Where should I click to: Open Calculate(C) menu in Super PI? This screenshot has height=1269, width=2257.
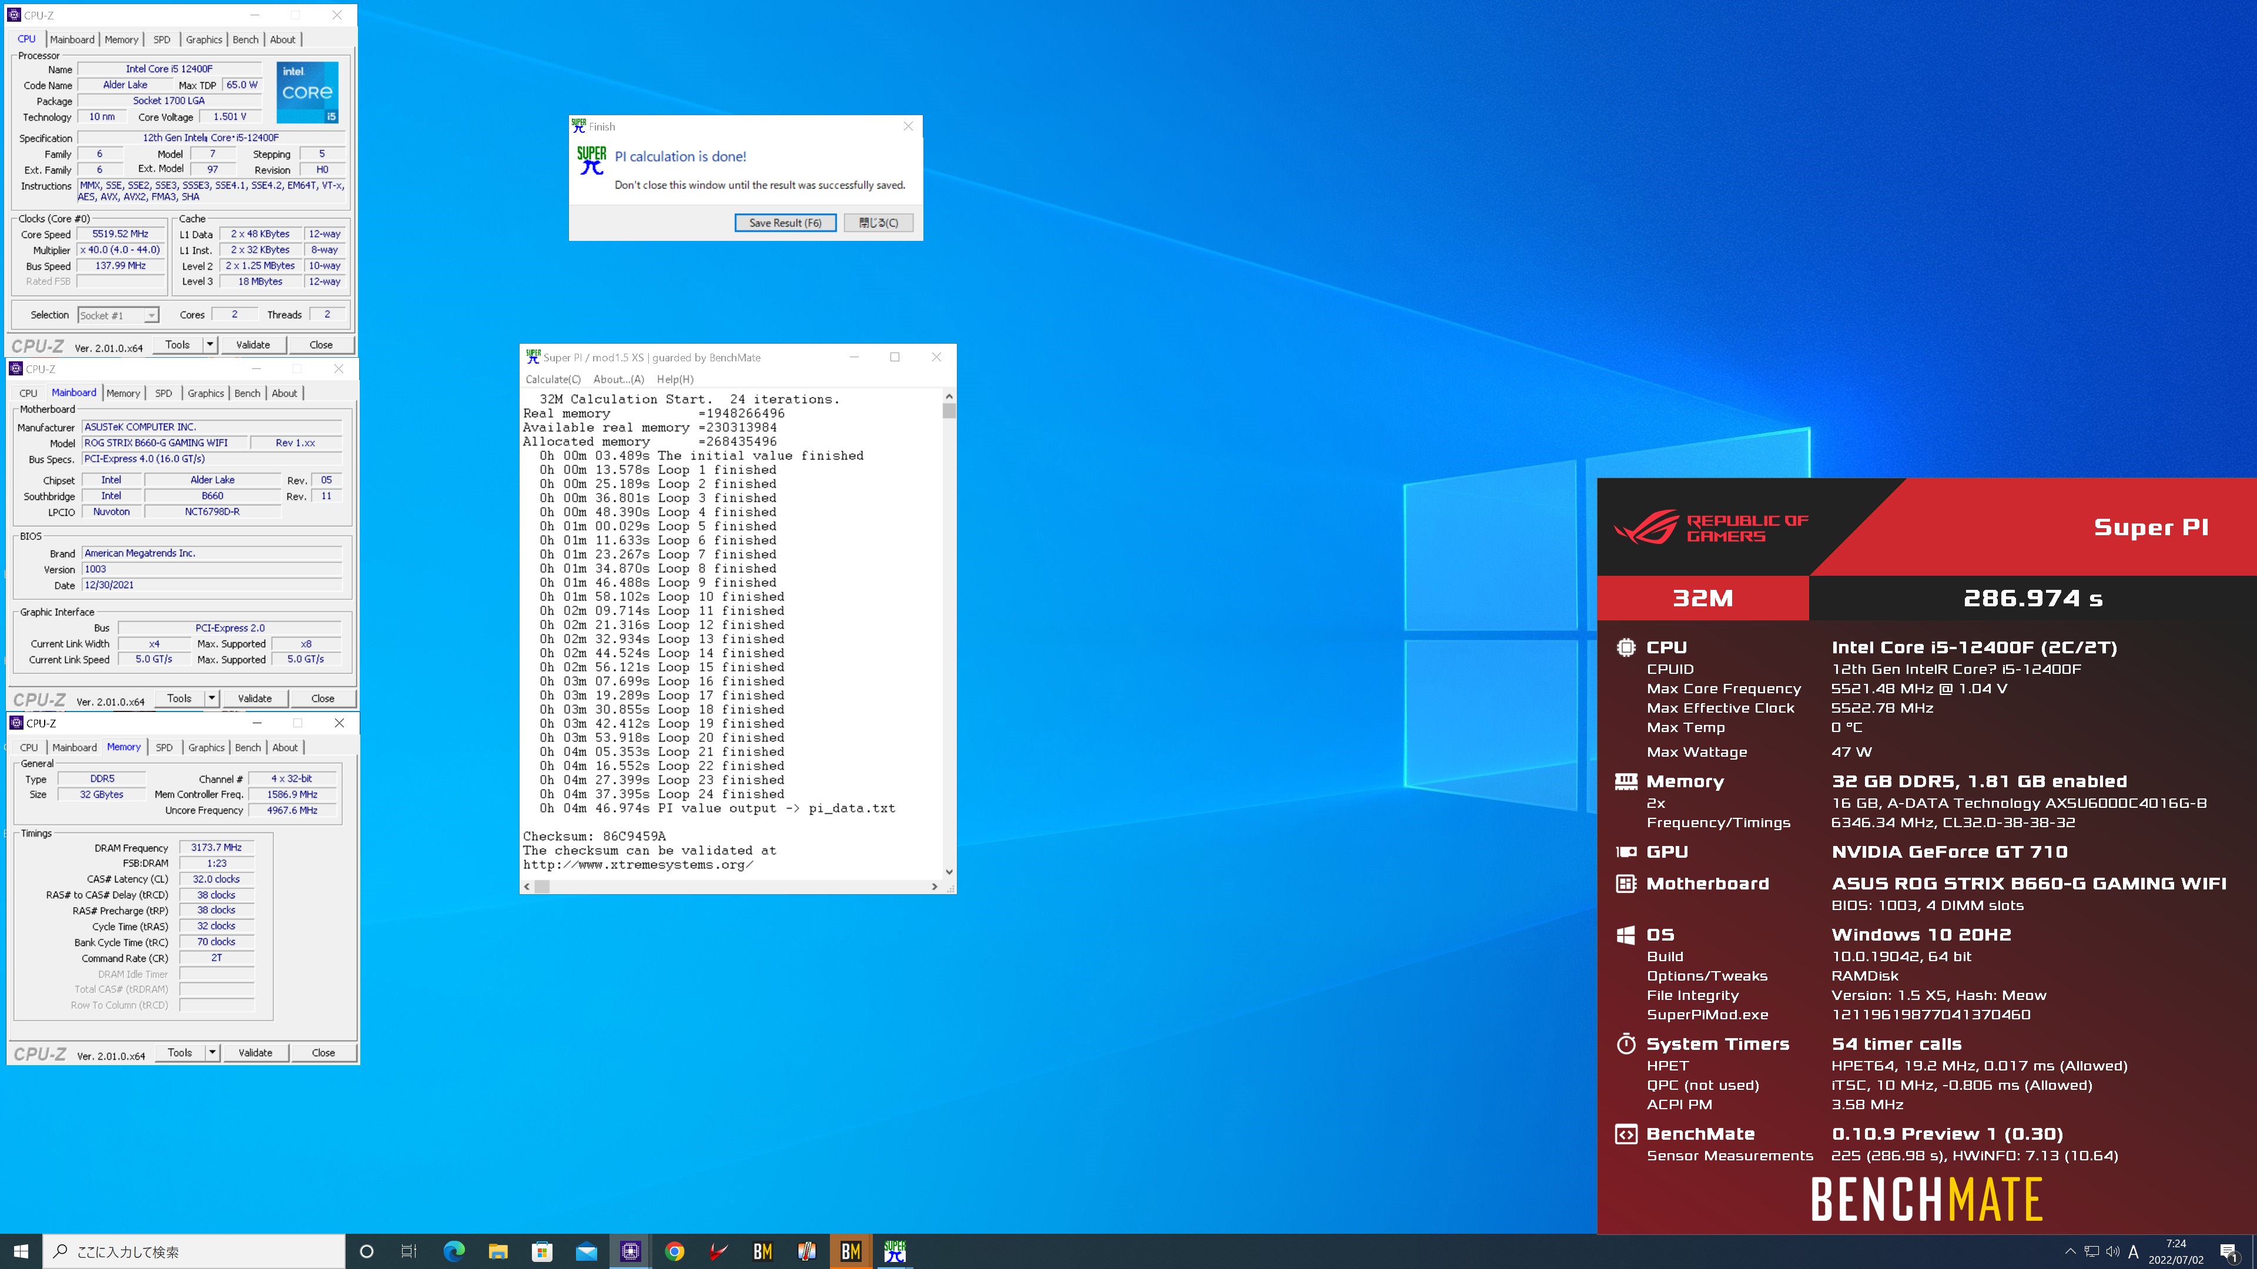(x=553, y=379)
